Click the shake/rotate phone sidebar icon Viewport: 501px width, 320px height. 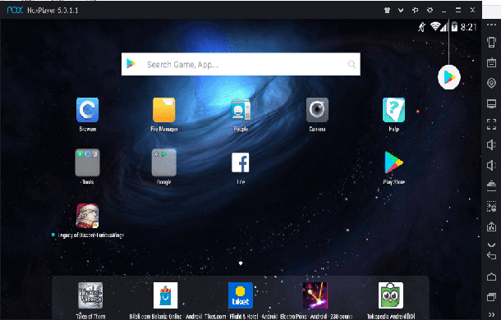coord(491,42)
